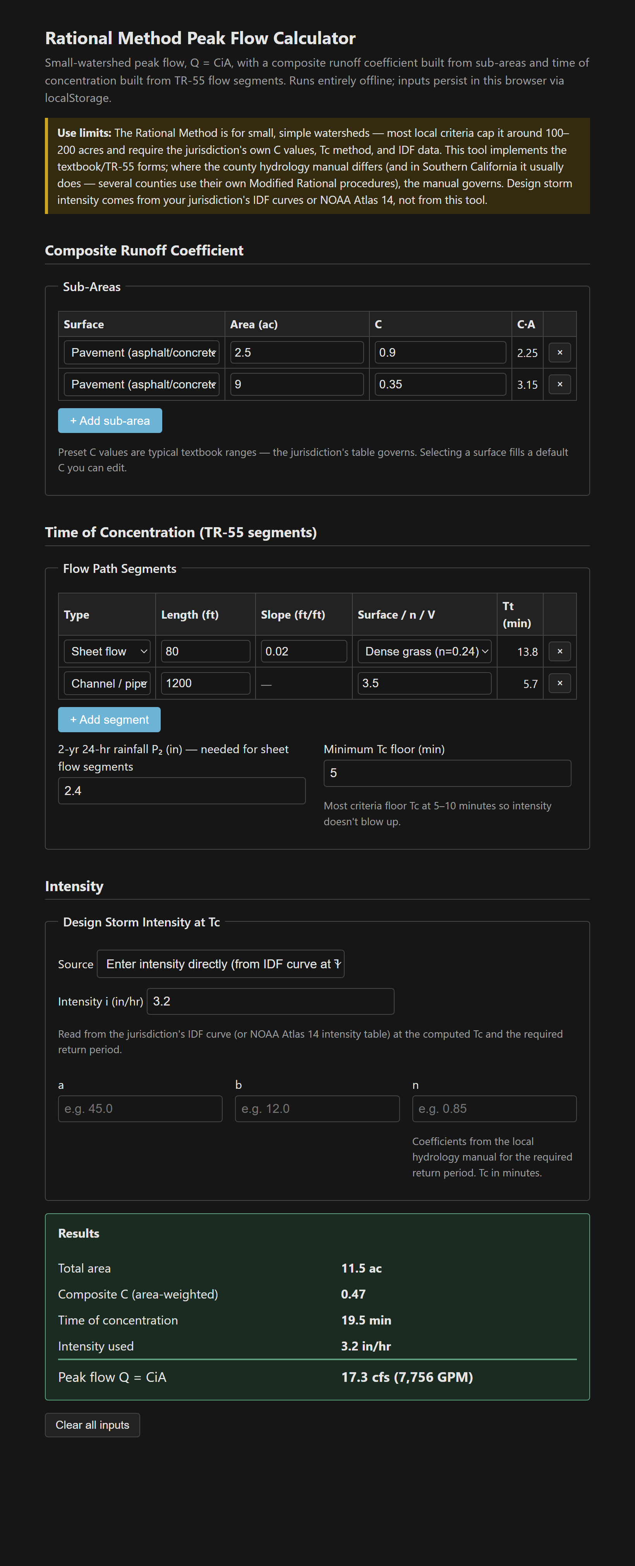Click the Flow Path Segments legend
The width and height of the screenshot is (635, 1566).
tap(120, 568)
